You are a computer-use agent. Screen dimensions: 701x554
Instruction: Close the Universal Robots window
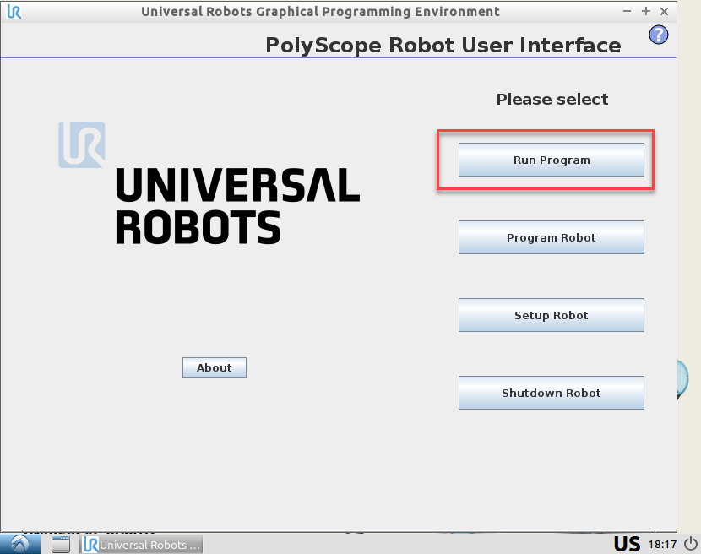point(665,11)
